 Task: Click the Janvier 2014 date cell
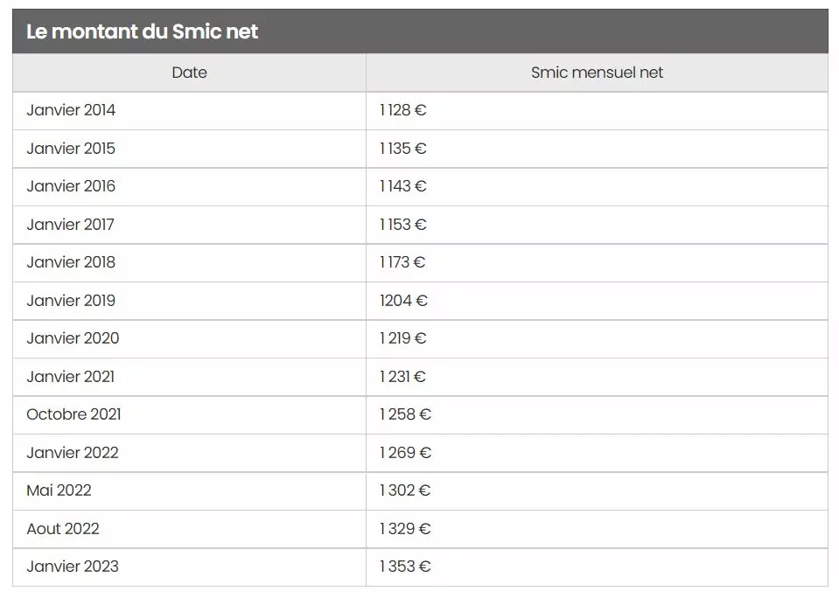pyautogui.click(x=190, y=110)
